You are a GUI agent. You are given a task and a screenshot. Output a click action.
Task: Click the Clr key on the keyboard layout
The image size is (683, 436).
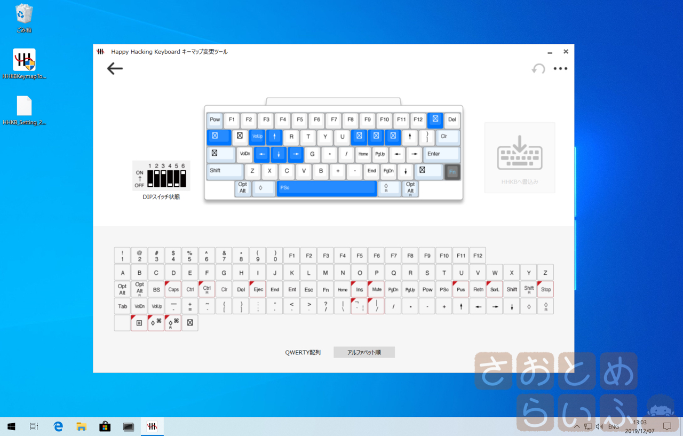point(448,137)
